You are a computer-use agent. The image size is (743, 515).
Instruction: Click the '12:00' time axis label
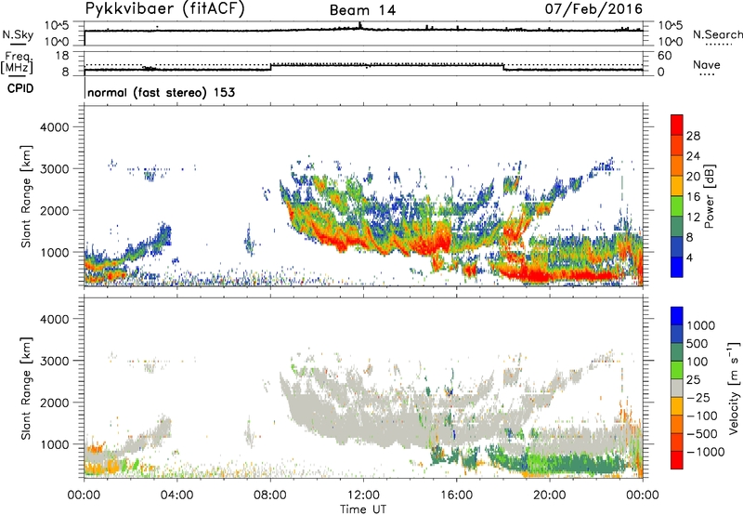point(363,495)
